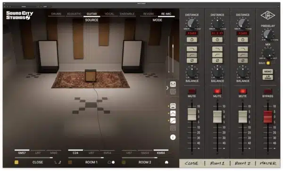This screenshot has width=283, height=171.
Task: Click the dimmed radiating-waves icon in sidebar
Action: point(173,128)
